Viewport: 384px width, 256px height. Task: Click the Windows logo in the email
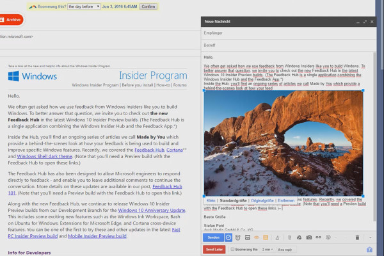click(13, 76)
